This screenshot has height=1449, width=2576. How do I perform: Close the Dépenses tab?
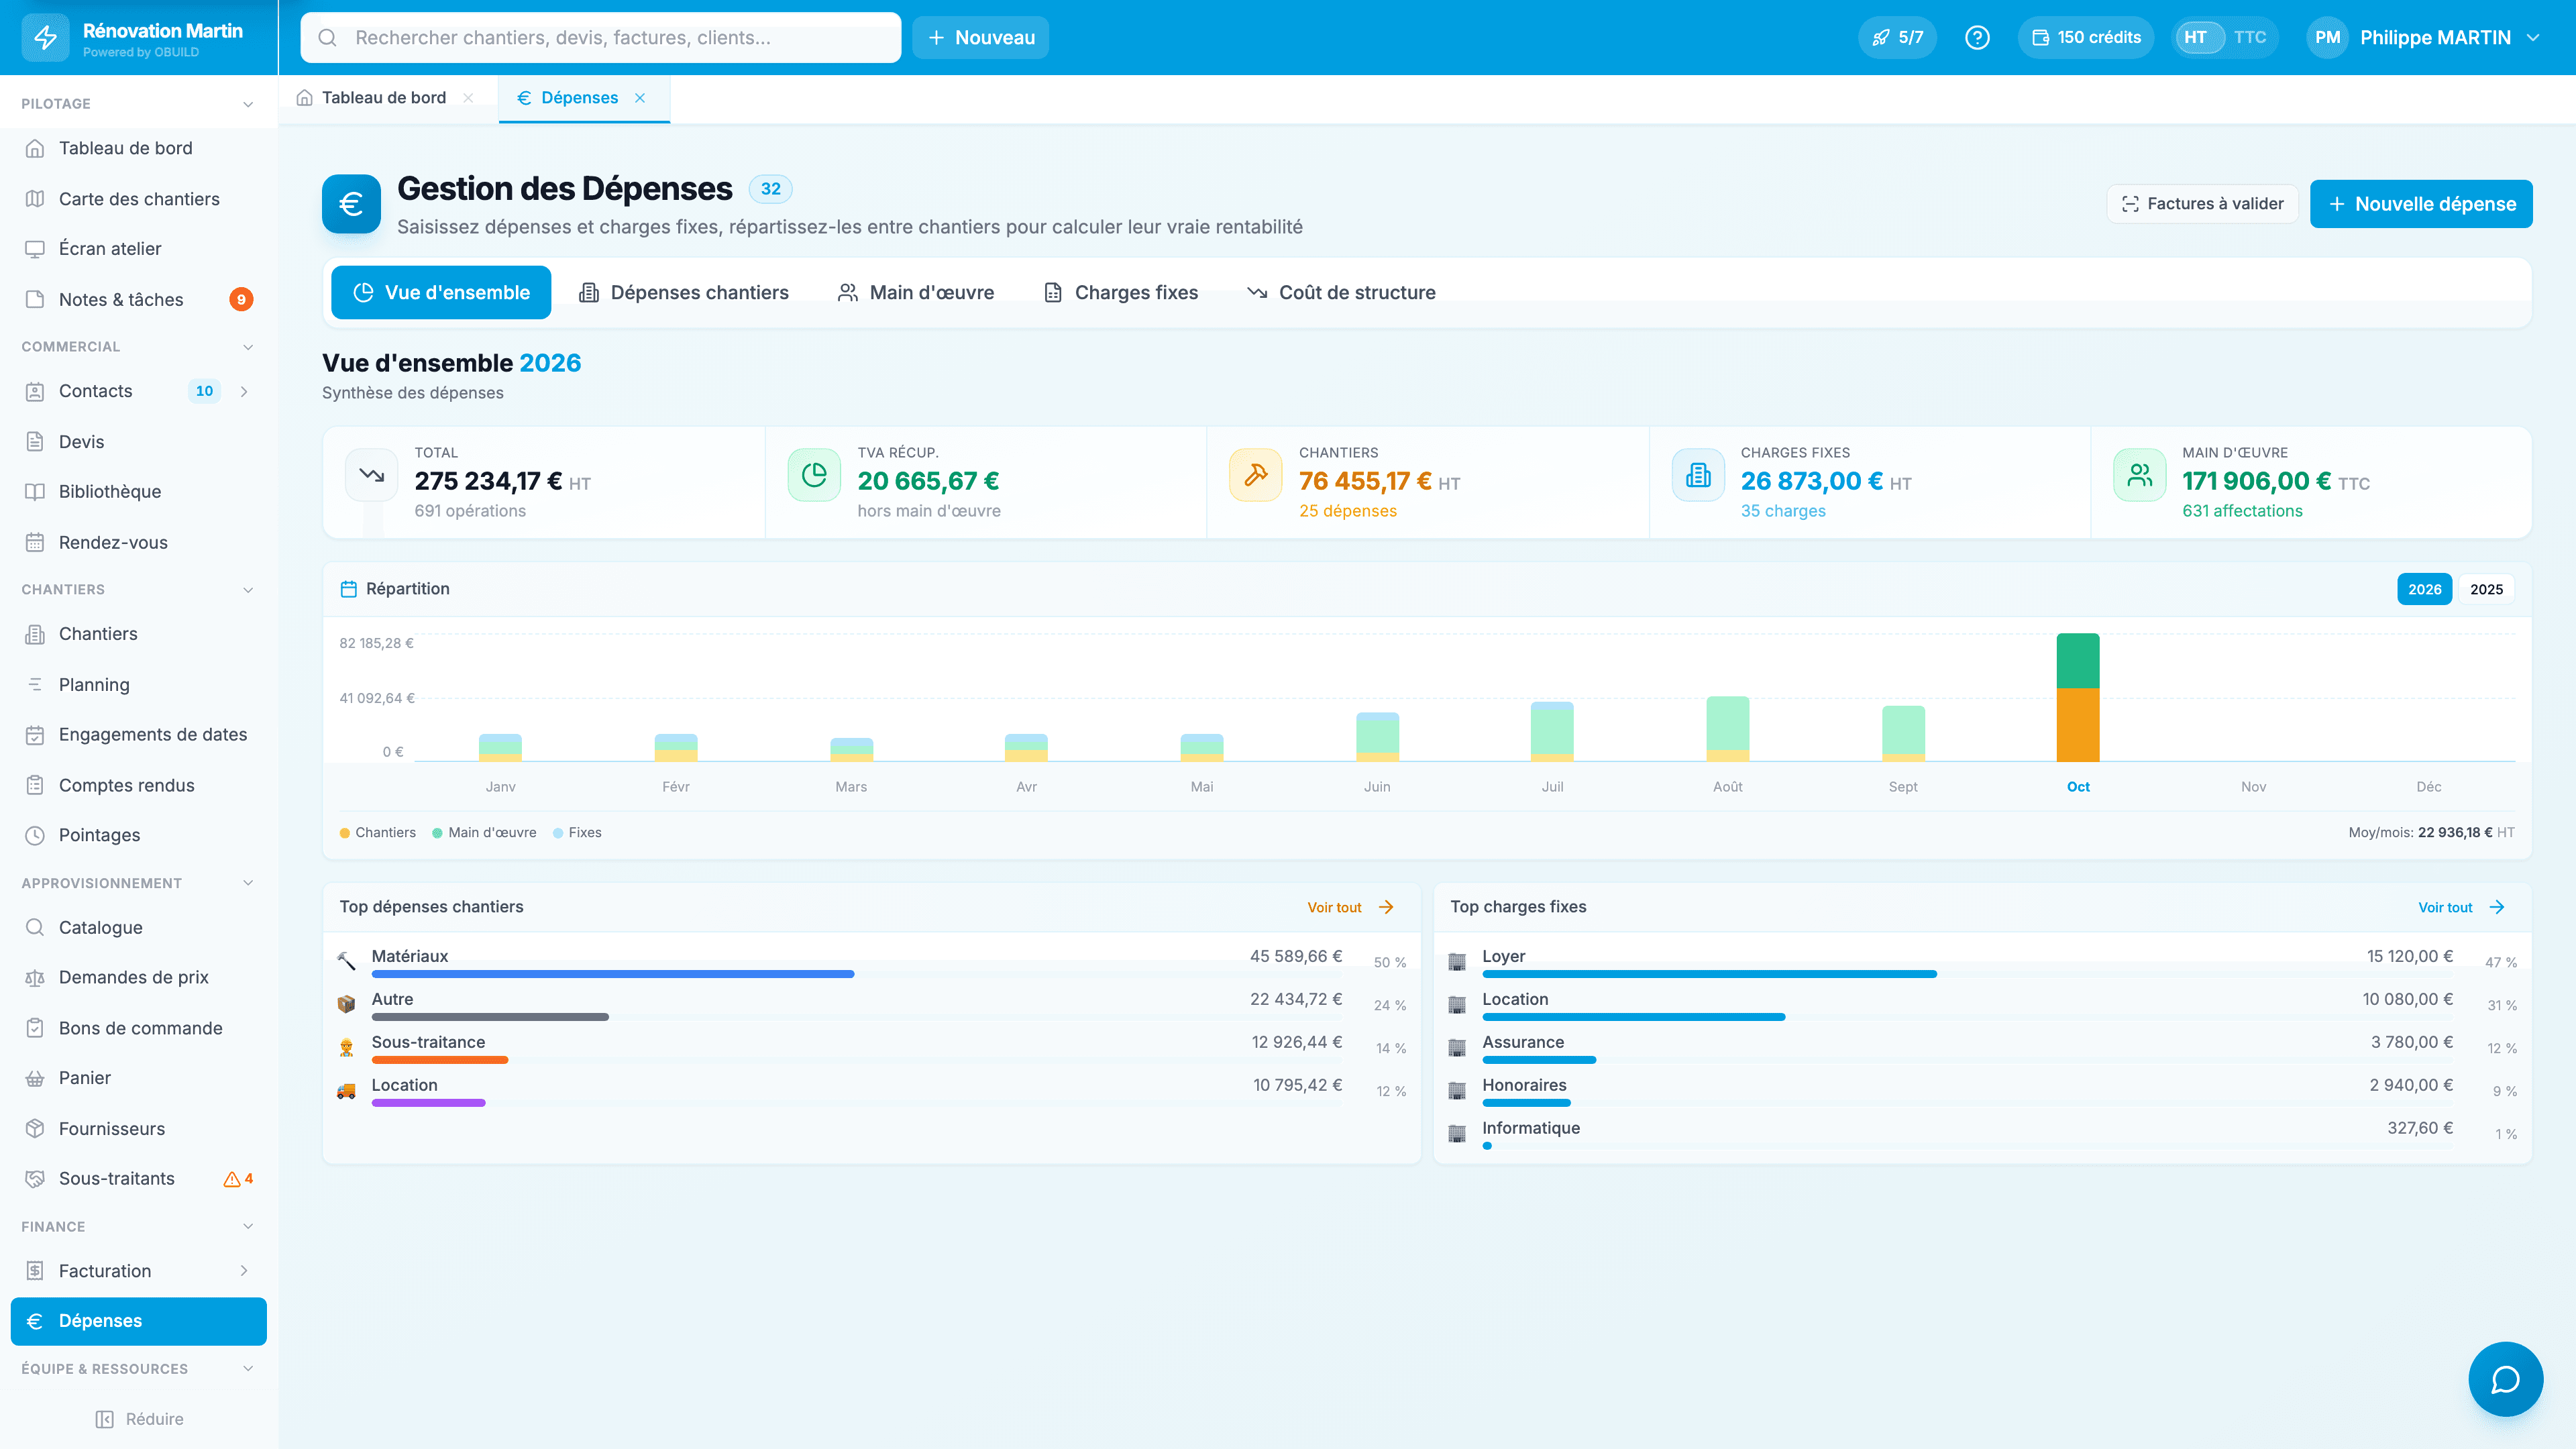(x=640, y=98)
